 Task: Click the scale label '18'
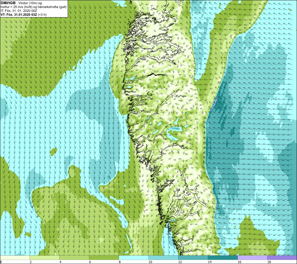tap(269, 262)
